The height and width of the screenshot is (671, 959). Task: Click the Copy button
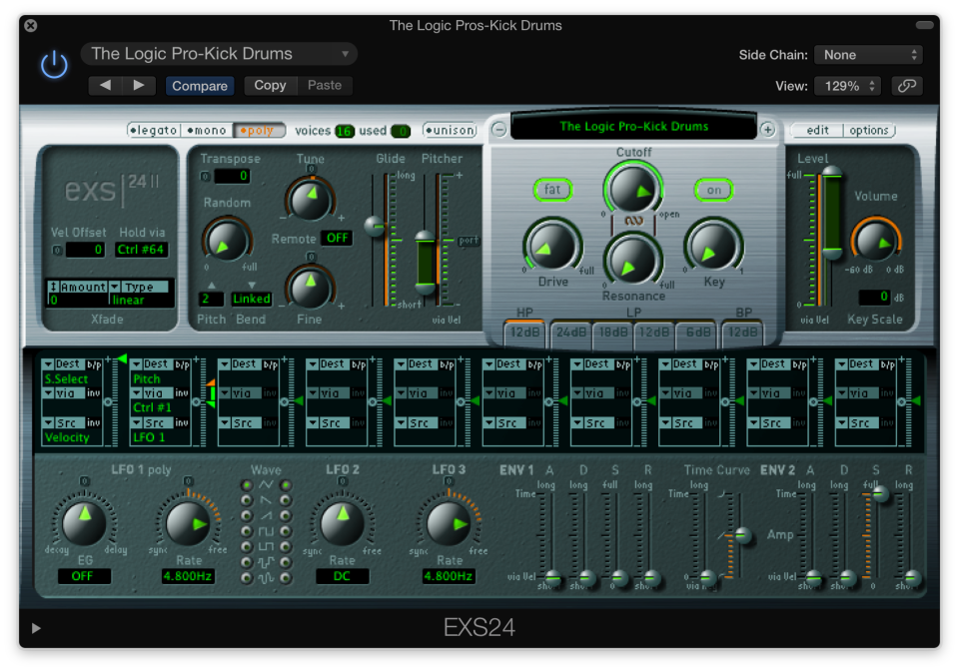[x=270, y=86]
